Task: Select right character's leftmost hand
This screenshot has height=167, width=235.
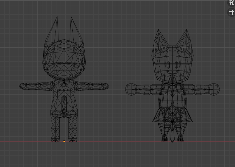Action: click(130, 89)
